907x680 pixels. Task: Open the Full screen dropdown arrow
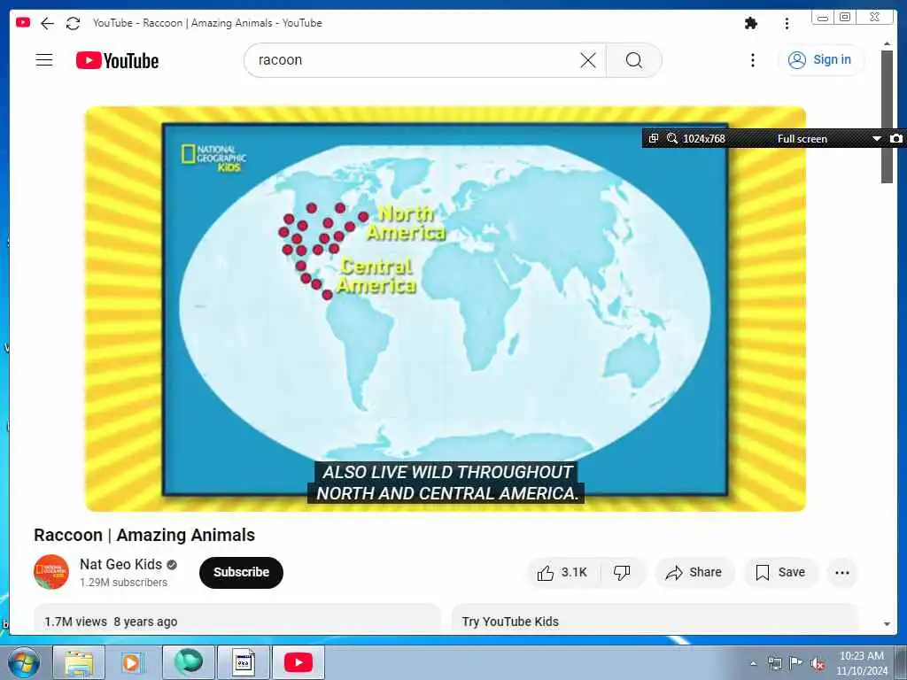coord(876,139)
